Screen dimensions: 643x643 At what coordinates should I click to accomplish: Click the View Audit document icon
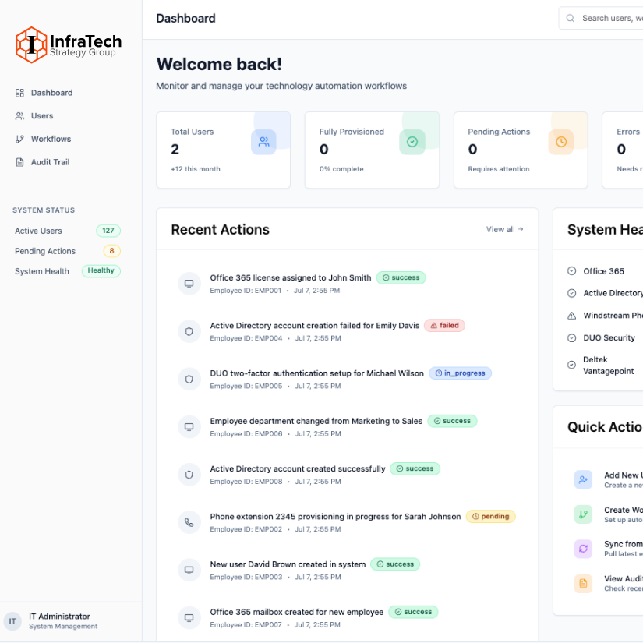[x=583, y=583]
